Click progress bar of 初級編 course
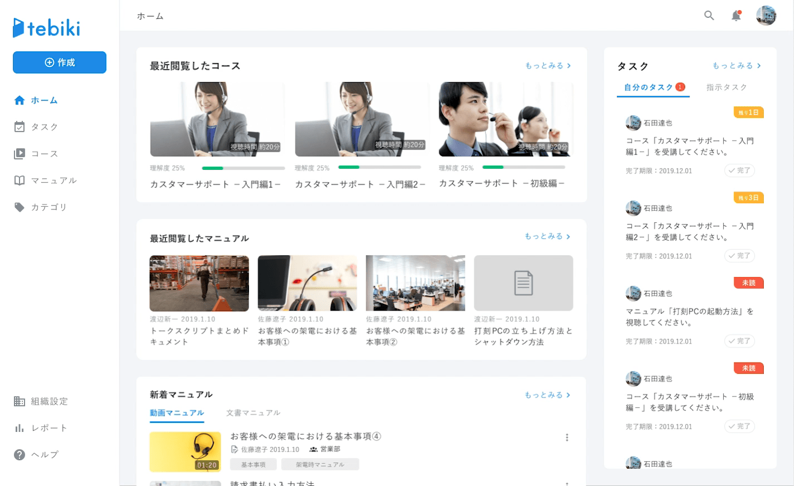 point(524,168)
